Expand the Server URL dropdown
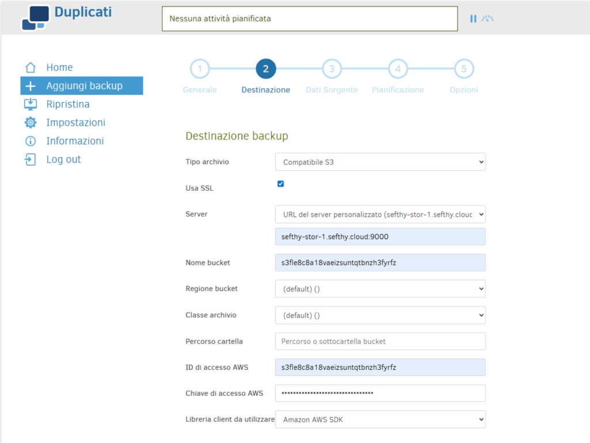The width and height of the screenshot is (590, 443). click(380, 214)
